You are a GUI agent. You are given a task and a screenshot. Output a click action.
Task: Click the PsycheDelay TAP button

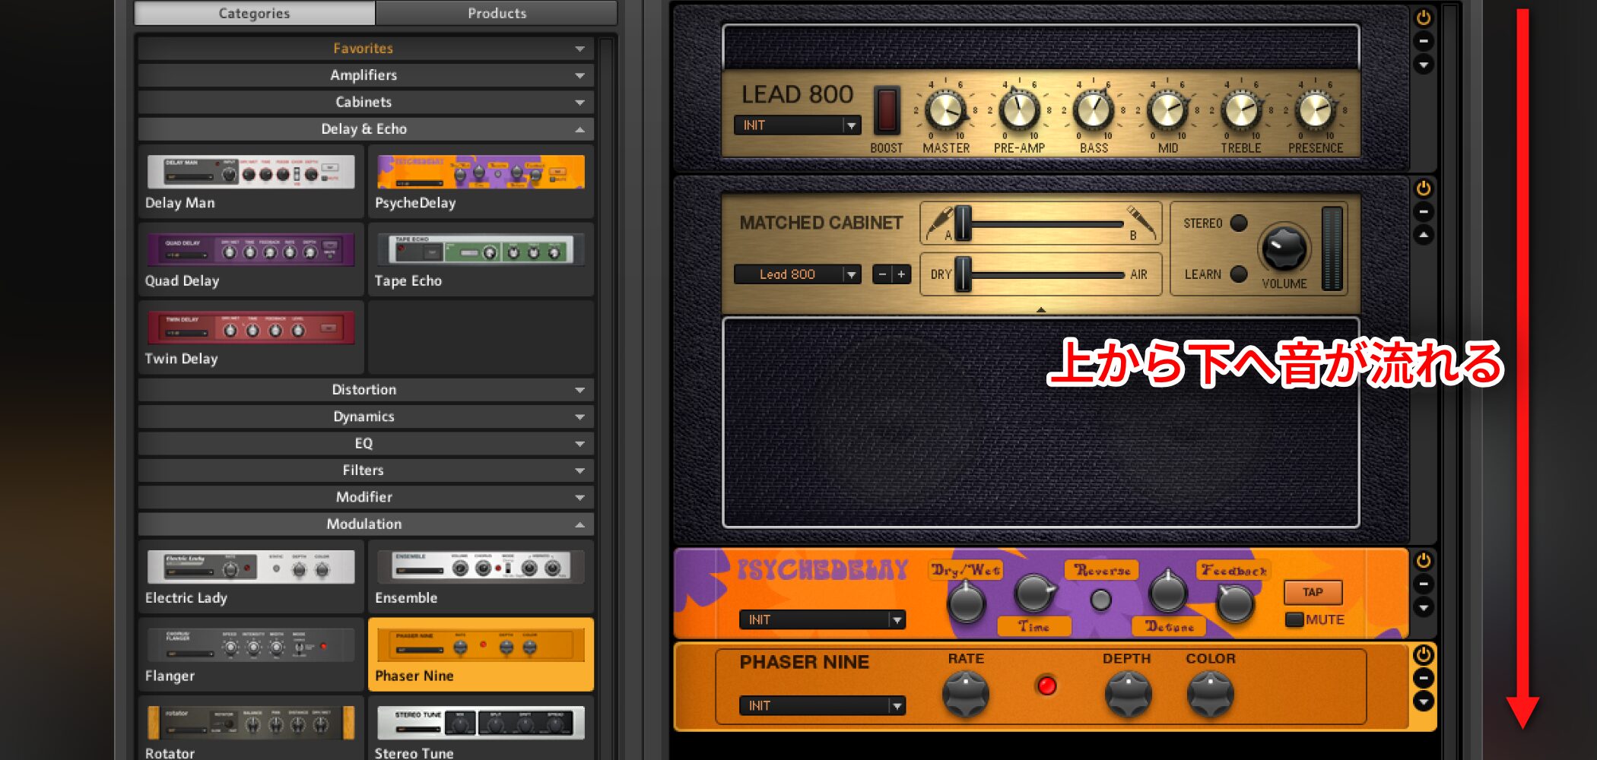click(1313, 592)
